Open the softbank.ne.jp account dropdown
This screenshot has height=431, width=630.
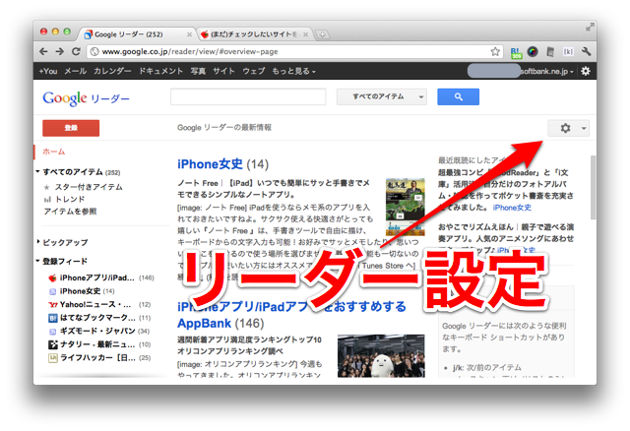click(546, 71)
